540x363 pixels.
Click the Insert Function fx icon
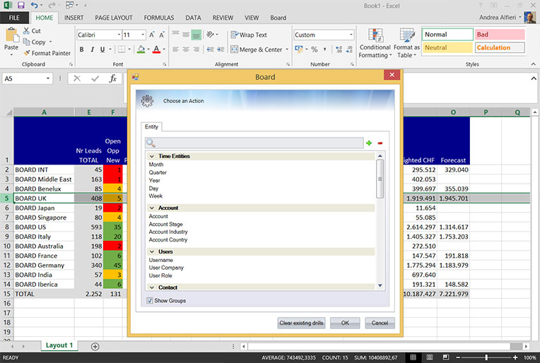(x=112, y=79)
